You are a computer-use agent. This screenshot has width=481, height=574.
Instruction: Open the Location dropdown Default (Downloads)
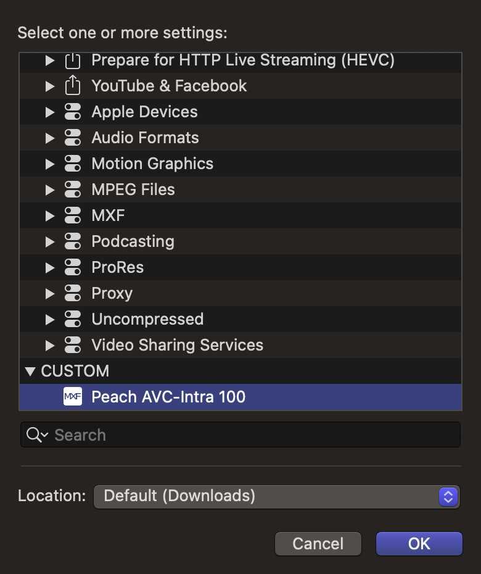(276, 497)
